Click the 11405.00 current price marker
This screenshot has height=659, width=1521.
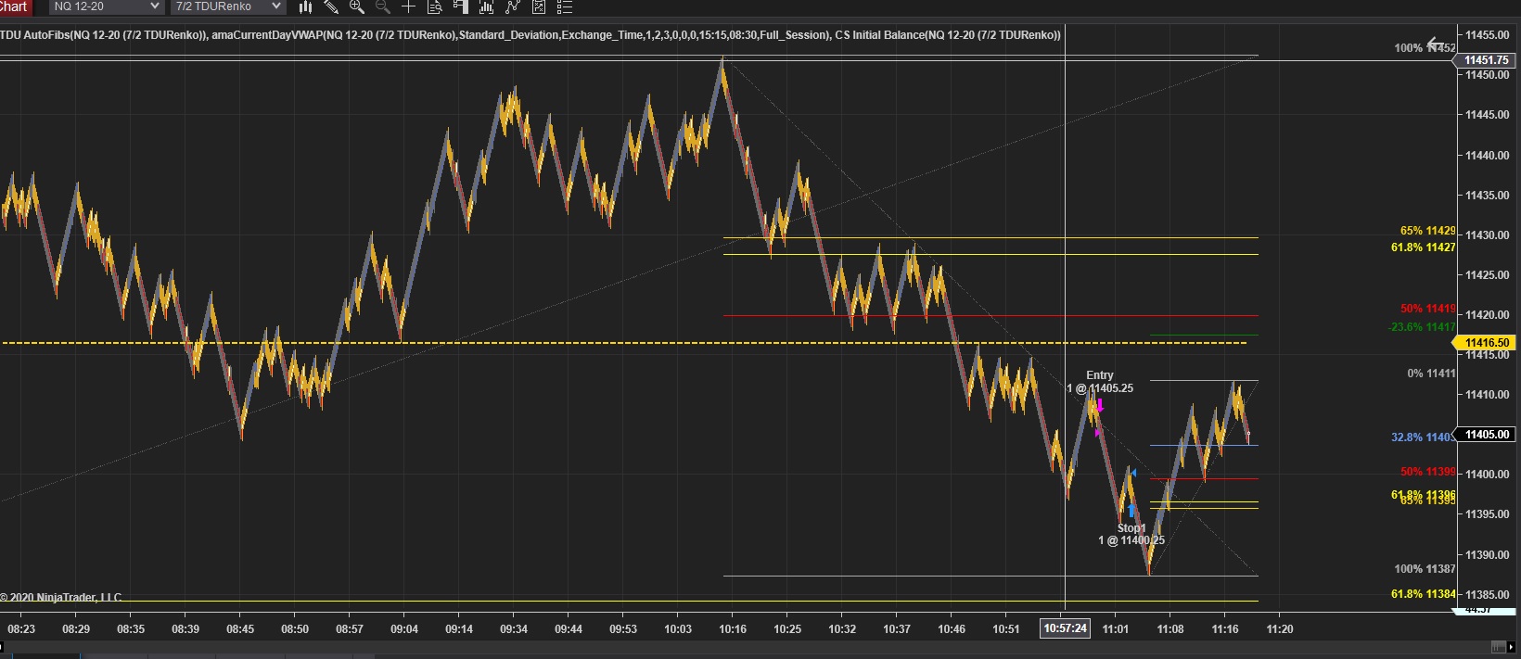tap(1485, 435)
